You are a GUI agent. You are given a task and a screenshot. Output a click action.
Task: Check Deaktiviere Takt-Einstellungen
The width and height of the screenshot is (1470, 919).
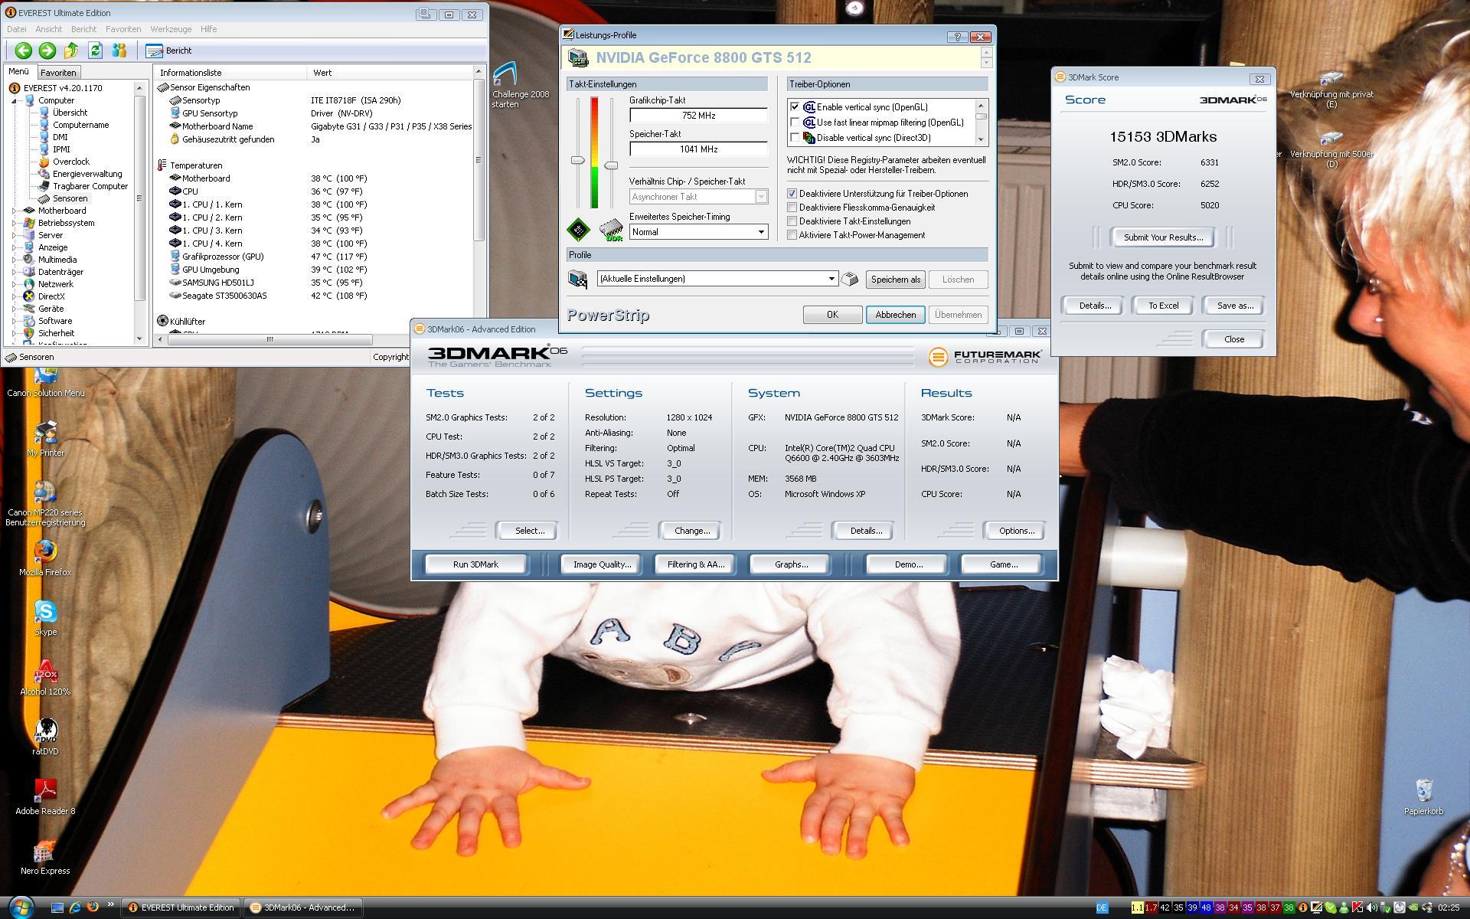(x=792, y=221)
